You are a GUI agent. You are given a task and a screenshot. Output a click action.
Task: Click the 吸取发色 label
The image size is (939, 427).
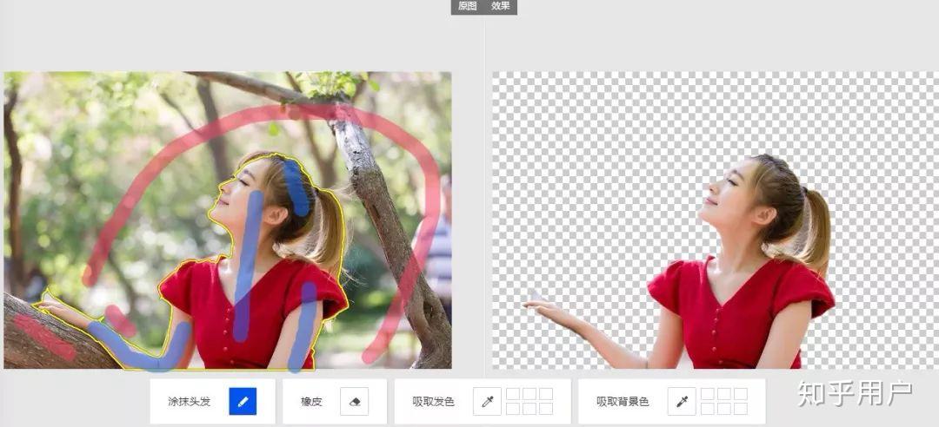tap(434, 402)
